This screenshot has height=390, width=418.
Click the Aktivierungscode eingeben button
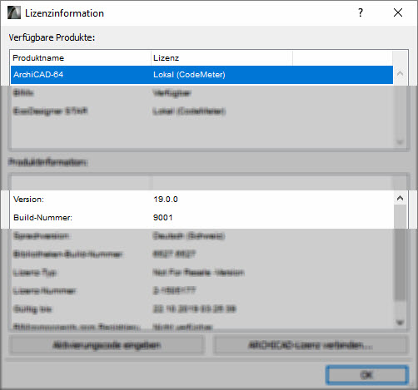(x=107, y=345)
